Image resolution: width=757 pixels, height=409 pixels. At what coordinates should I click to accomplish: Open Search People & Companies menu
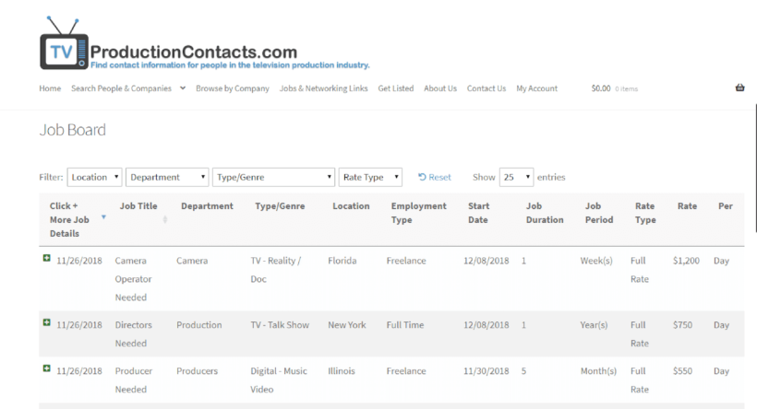[x=121, y=88]
